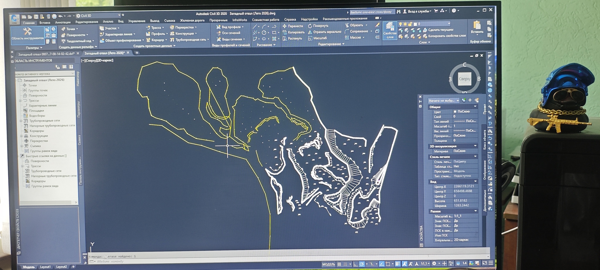The image size is (600, 270).
Task: Select the Отразить зеркально mirror tool
Action: point(325,32)
